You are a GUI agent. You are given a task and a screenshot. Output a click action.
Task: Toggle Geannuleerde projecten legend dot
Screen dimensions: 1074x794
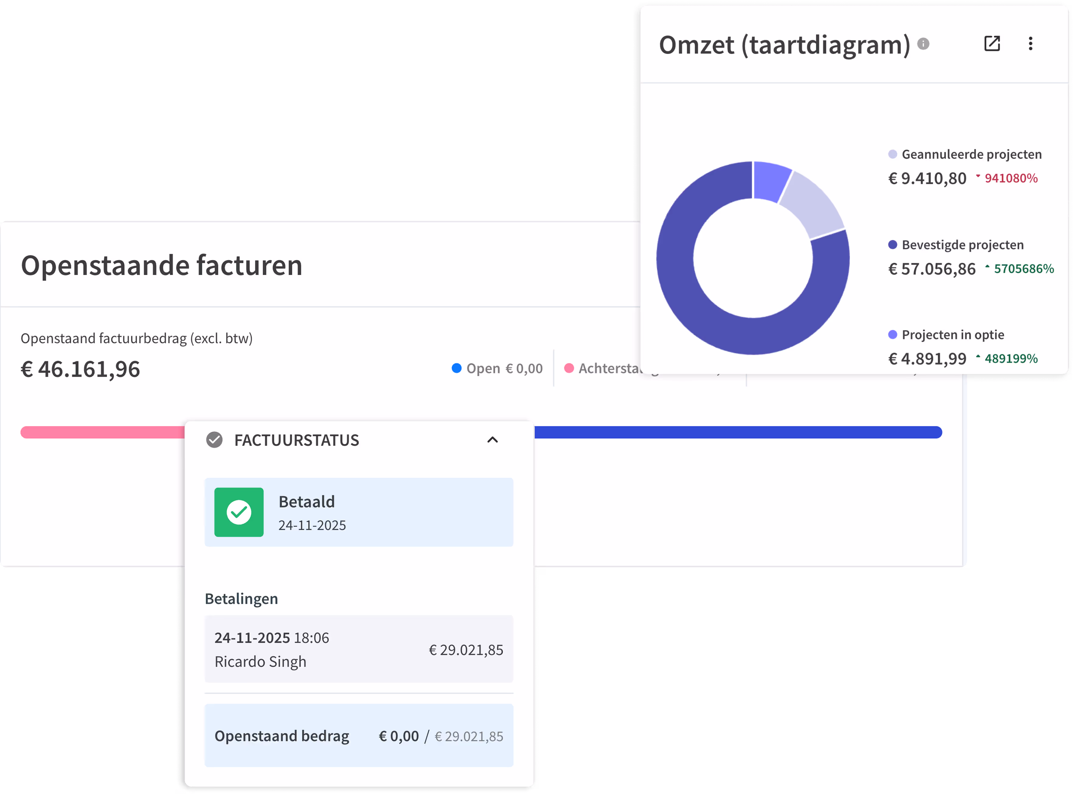tap(892, 154)
